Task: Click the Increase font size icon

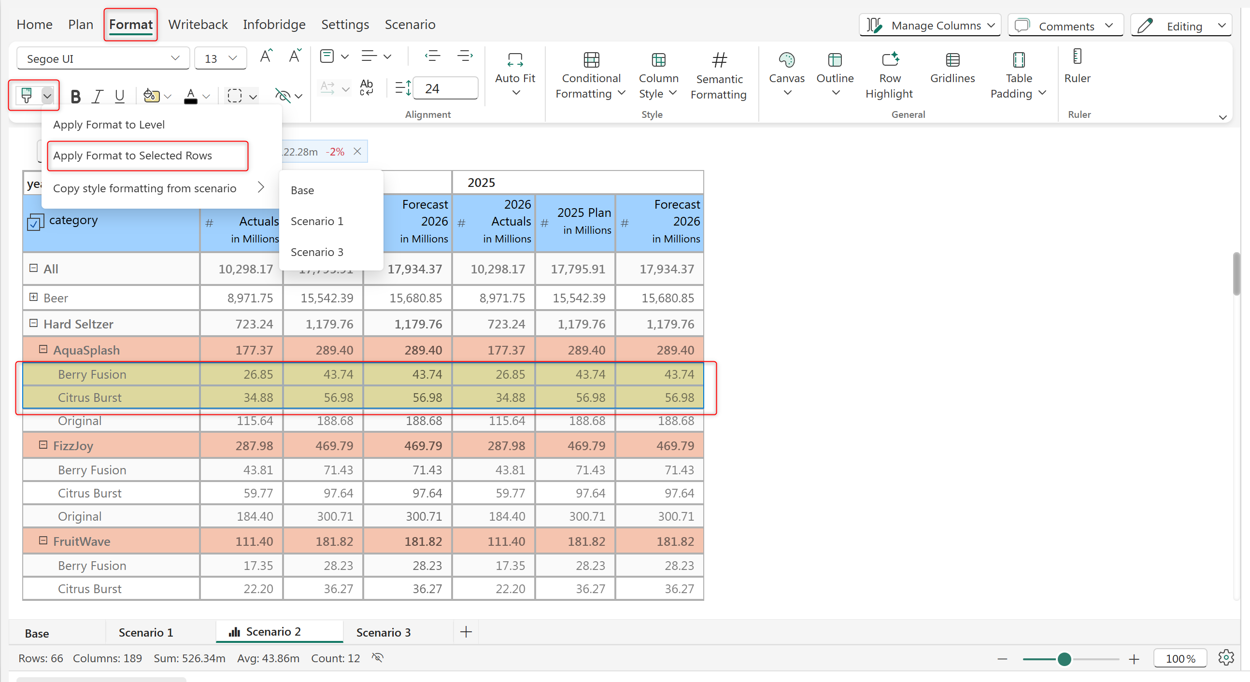Action: click(x=266, y=57)
